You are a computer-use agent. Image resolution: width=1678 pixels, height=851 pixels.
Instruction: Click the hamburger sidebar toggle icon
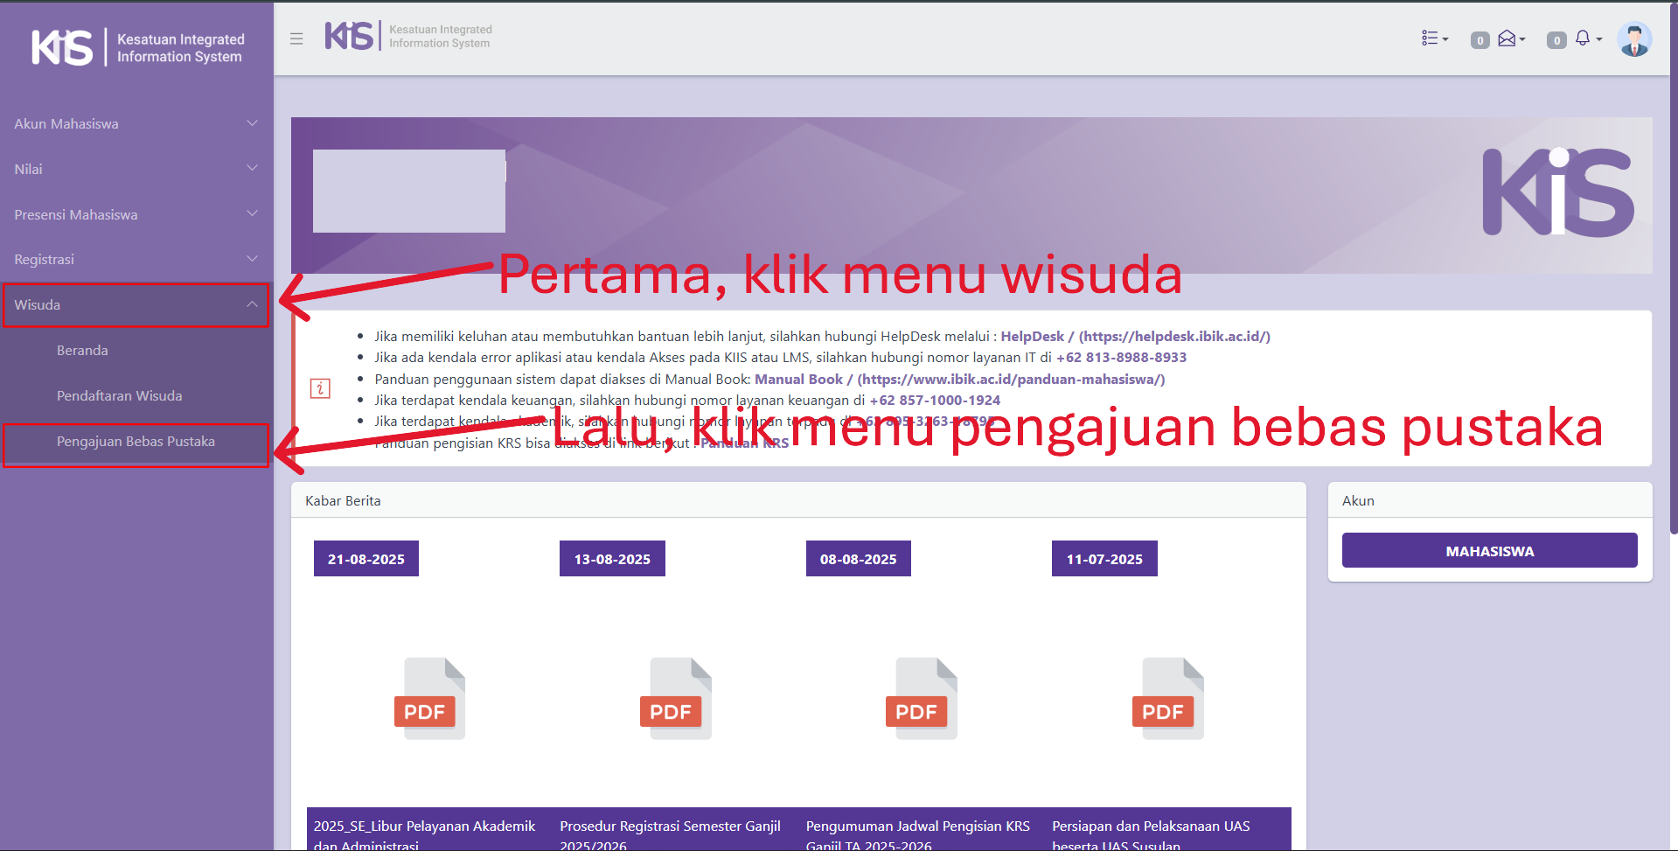(x=296, y=38)
